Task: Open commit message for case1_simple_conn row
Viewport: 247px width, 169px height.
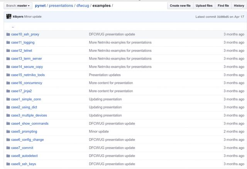Action: tap(105, 99)
